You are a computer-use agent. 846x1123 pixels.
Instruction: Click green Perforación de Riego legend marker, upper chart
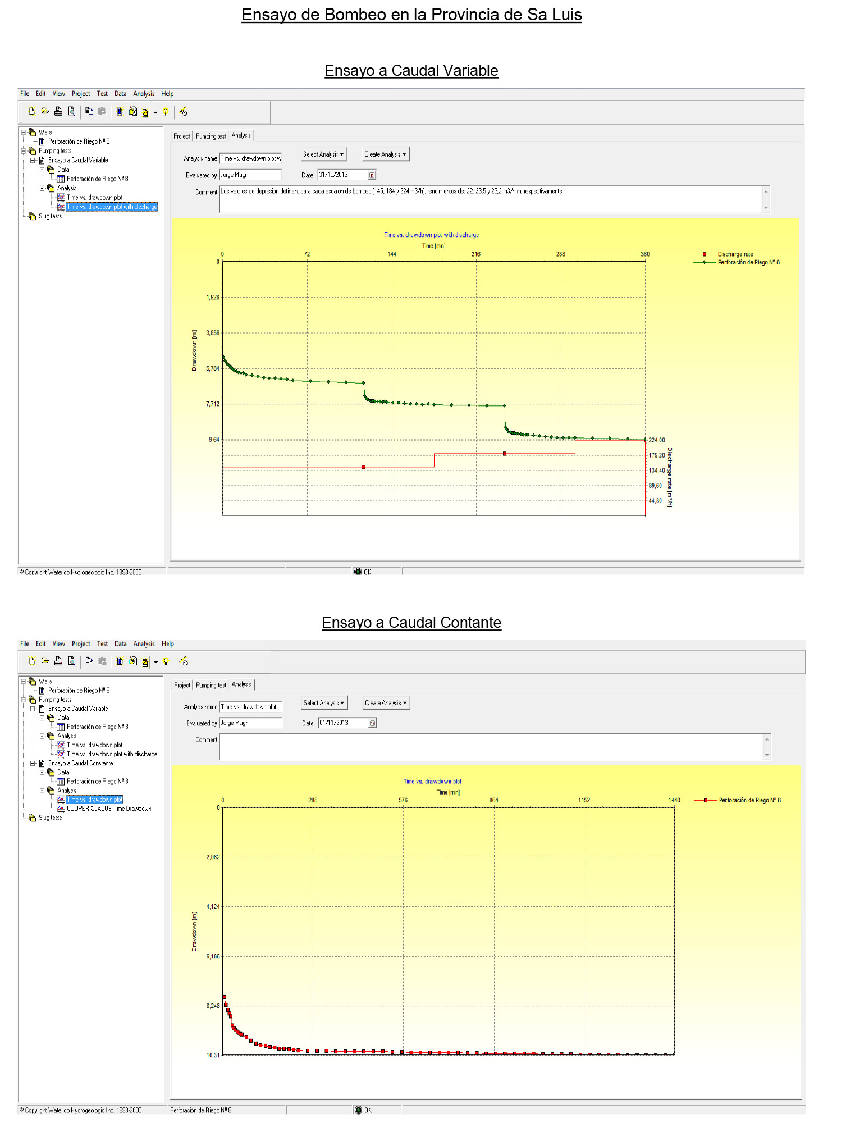click(705, 263)
